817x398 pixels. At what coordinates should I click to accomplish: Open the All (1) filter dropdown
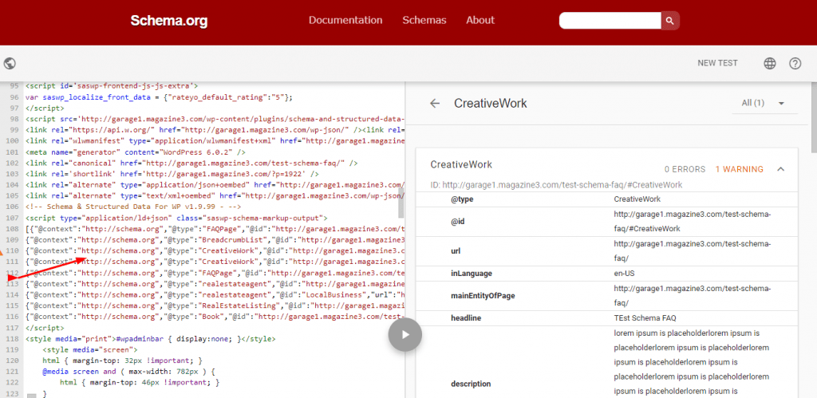763,103
